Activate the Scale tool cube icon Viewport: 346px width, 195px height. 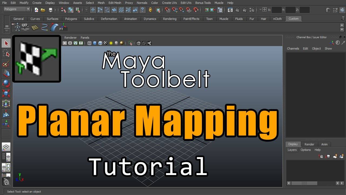pyautogui.click(x=6, y=93)
